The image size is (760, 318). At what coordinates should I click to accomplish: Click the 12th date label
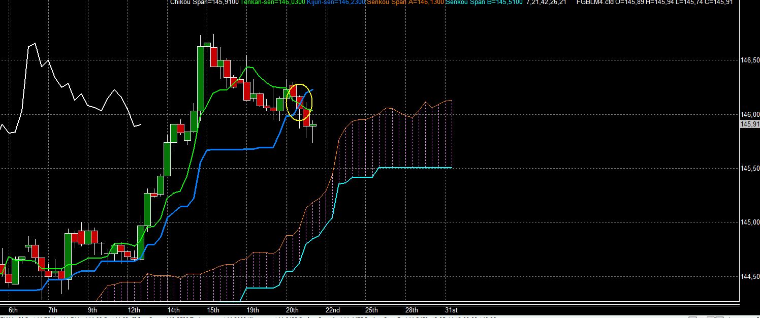(134, 310)
